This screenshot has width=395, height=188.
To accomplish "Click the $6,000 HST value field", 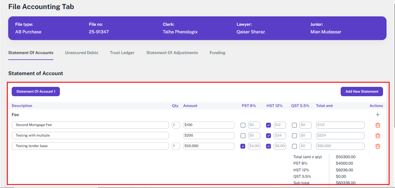I will (x=280, y=146).
